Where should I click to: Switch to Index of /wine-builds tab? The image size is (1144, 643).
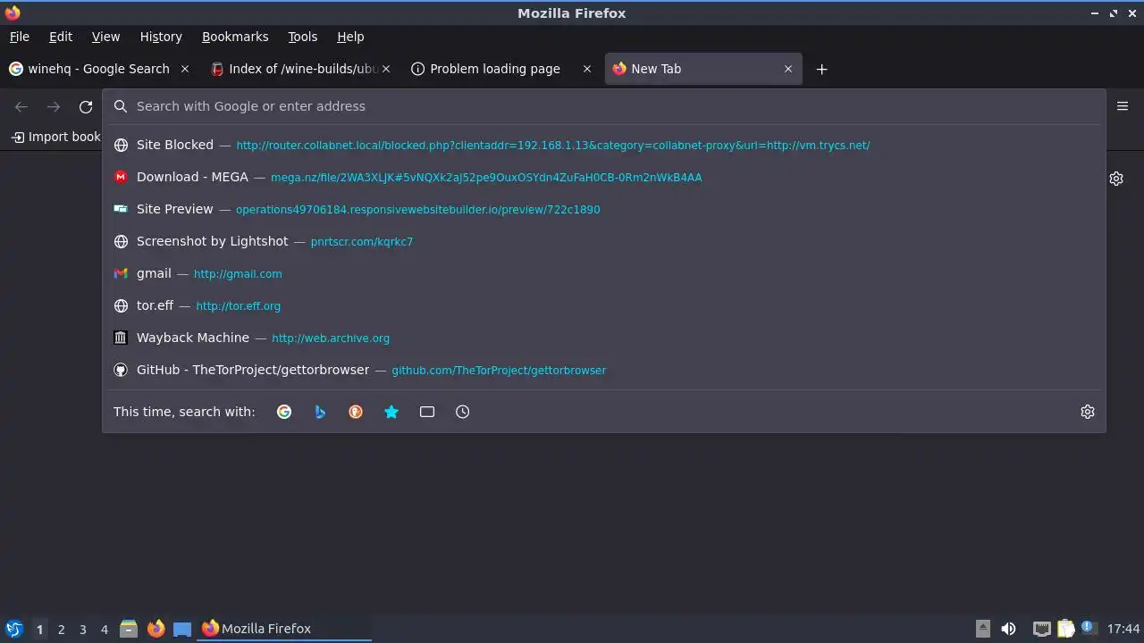click(x=301, y=69)
